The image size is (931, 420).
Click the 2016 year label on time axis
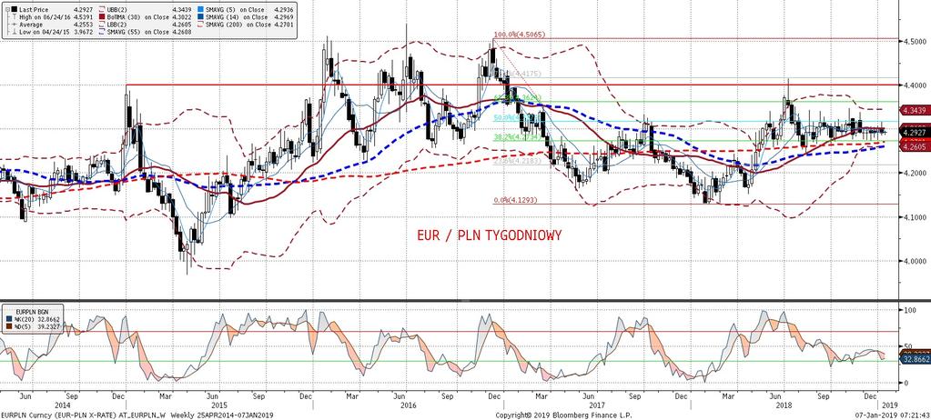408,405
